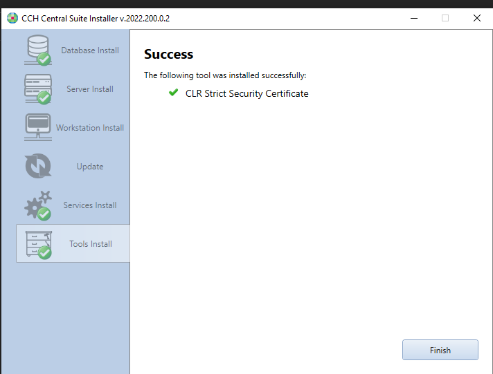The width and height of the screenshot is (493, 374).
Task: Select the Tools Install label
Action: 91,243
